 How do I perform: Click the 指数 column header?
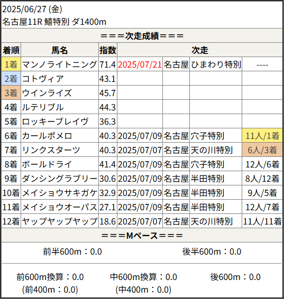click(108, 50)
